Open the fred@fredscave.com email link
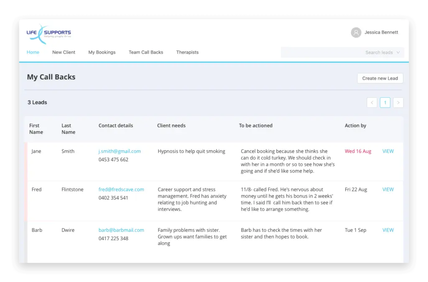 click(121, 189)
